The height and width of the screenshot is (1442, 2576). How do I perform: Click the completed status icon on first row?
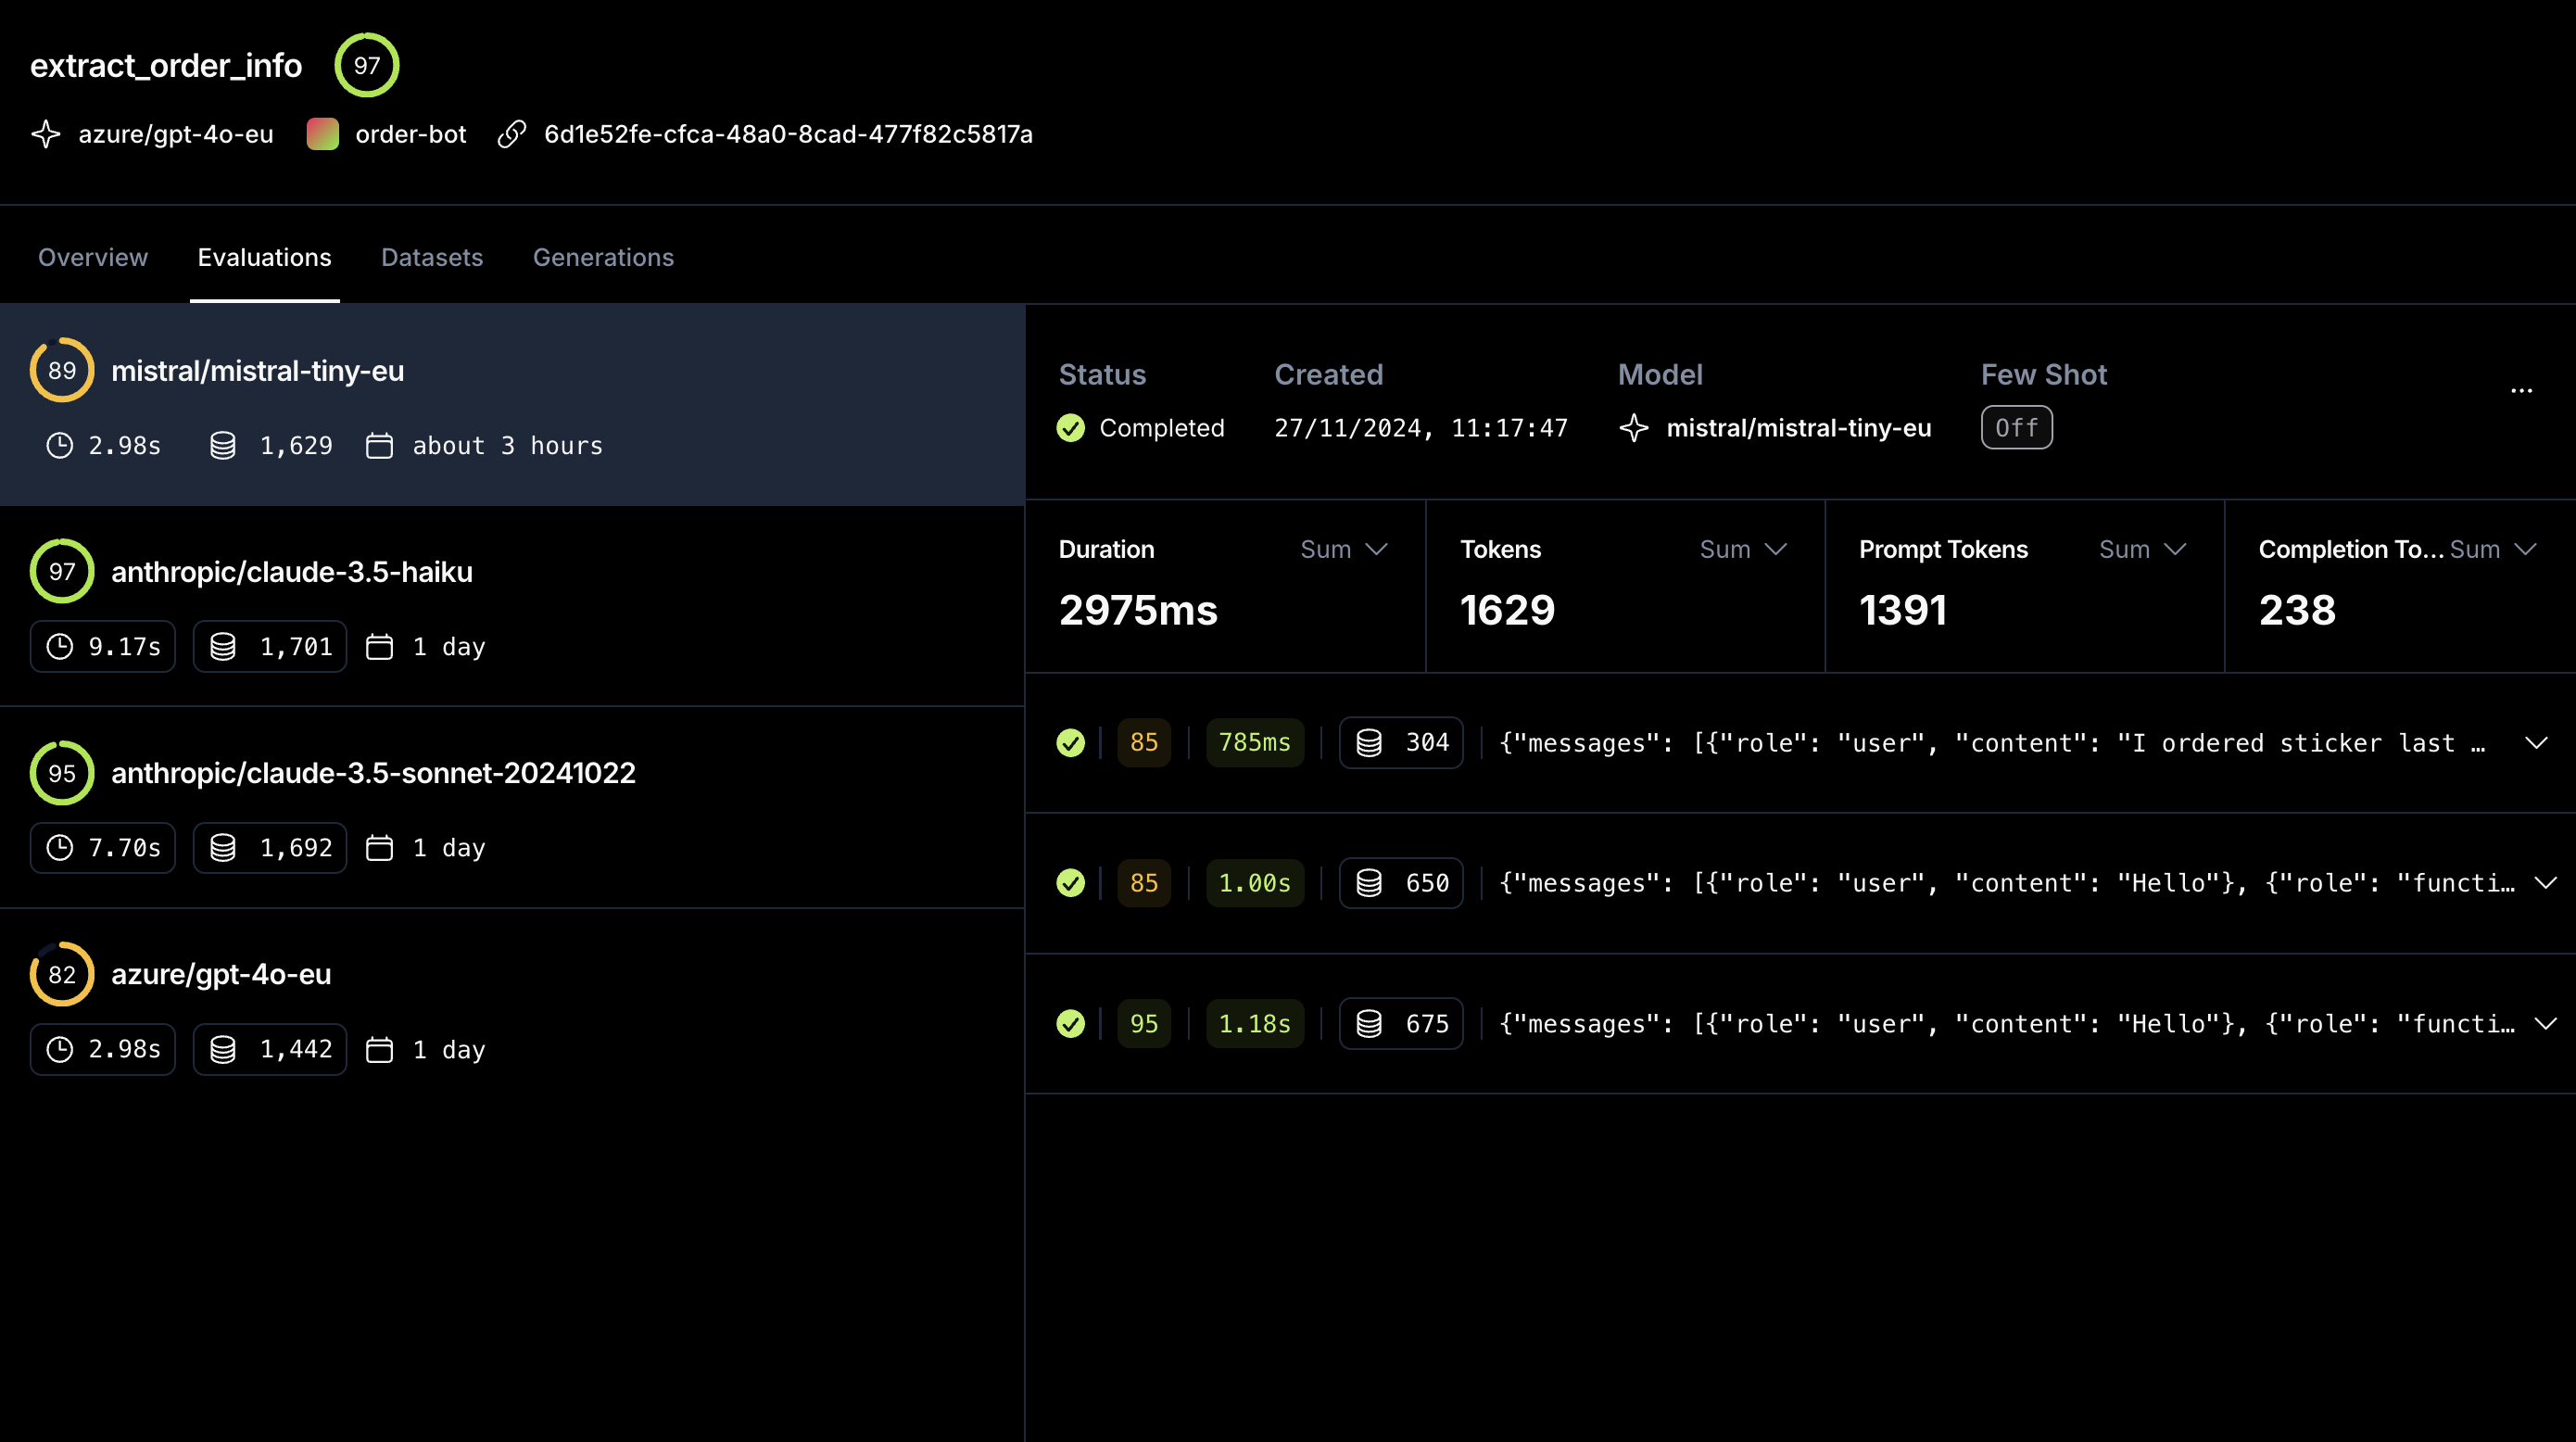coord(1070,741)
